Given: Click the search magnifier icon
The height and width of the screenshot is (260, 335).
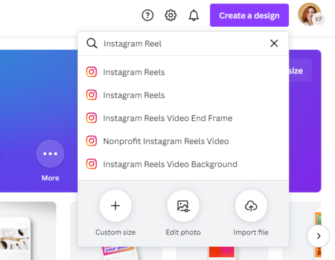Looking at the screenshot, I should [x=92, y=43].
